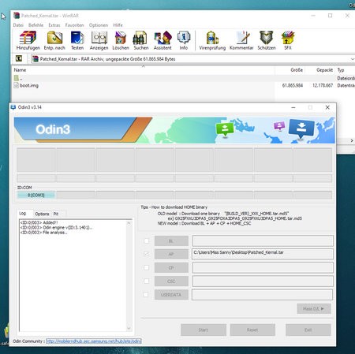The height and width of the screenshot is (354, 355).
Task: Maximize the WinRAR window
Action: [331, 16]
